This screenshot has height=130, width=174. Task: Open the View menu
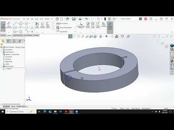32,19
